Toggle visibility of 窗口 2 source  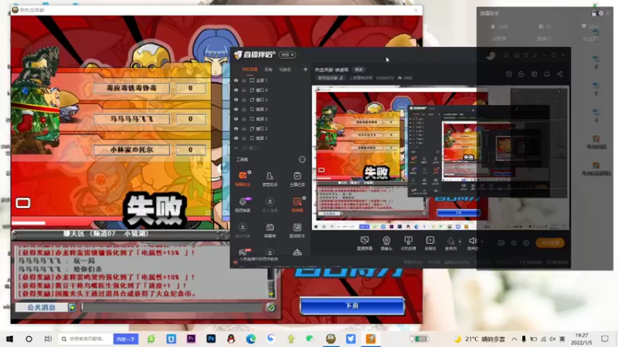pos(236,129)
